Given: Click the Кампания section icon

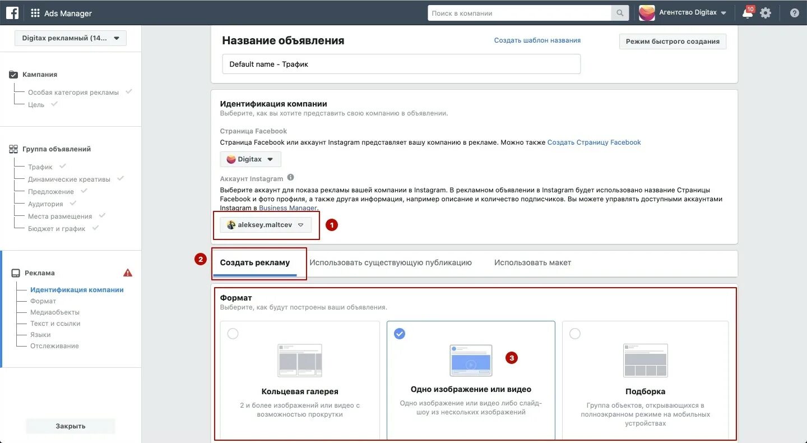Looking at the screenshot, I should [13, 75].
